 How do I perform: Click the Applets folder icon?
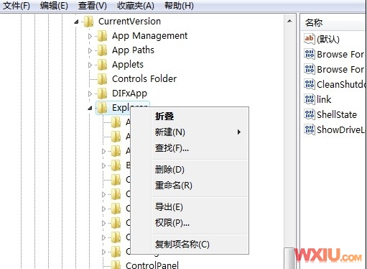tap(103, 65)
